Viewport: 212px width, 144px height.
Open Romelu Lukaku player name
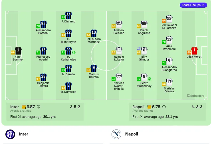pyautogui.click(x=119, y=58)
